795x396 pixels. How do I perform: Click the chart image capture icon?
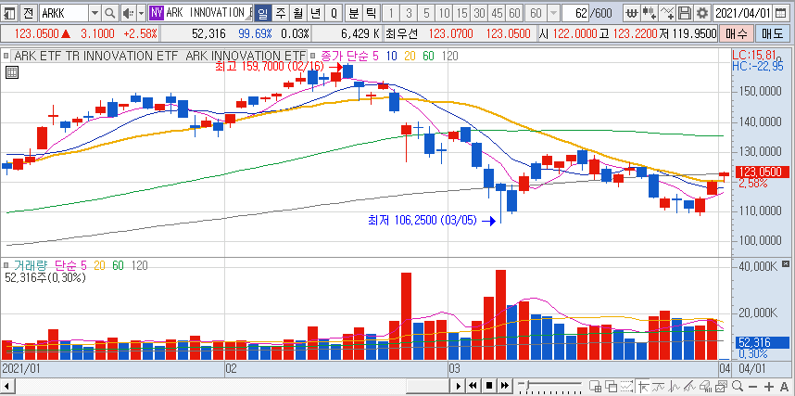(x=721, y=387)
